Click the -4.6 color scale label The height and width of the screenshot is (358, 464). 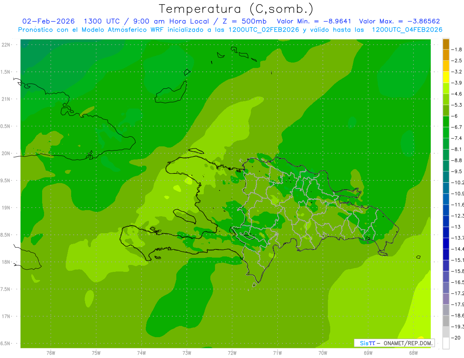tap(457, 94)
